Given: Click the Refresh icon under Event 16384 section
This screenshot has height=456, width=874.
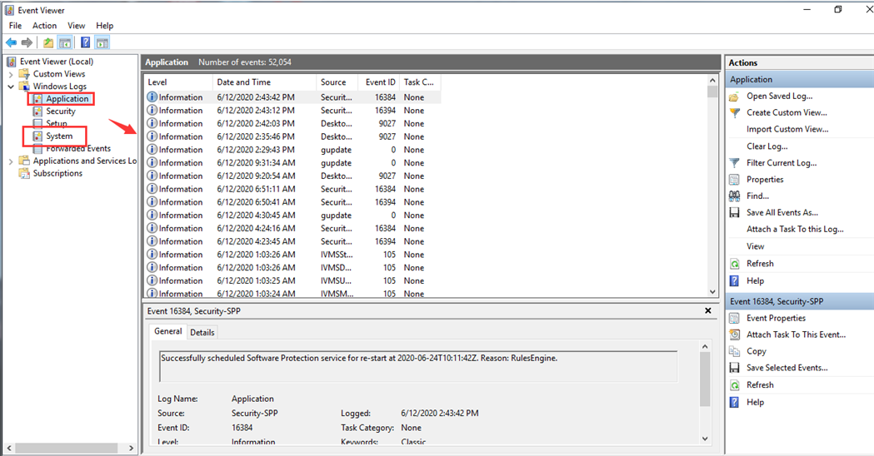Looking at the screenshot, I should point(735,385).
